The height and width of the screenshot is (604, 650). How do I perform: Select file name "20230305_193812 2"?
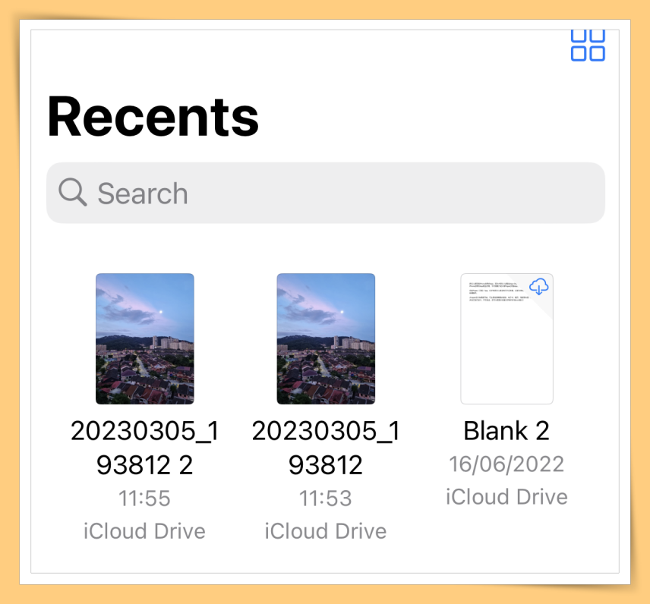click(145, 448)
